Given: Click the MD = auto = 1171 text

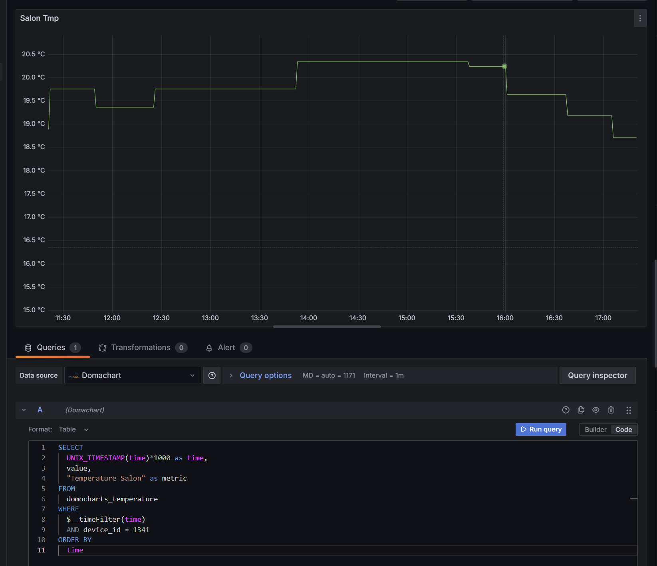Looking at the screenshot, I should (x=329, y=376).
